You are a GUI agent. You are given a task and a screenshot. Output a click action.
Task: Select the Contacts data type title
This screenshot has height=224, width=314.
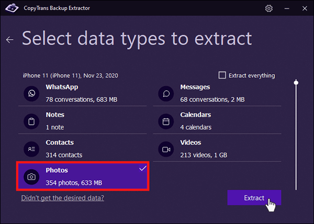[60, 143]
